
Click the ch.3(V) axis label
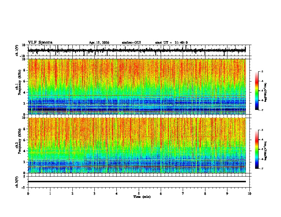(x=17, y=182)
